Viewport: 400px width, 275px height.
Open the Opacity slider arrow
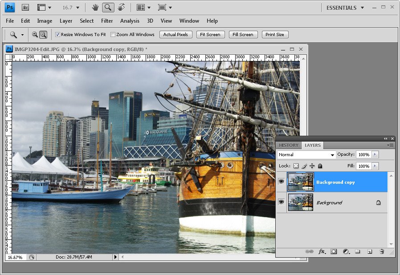pos(375,154)
